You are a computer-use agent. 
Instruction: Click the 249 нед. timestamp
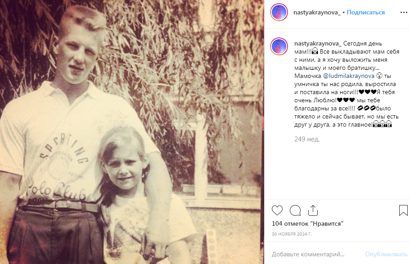tap(307, 139)
